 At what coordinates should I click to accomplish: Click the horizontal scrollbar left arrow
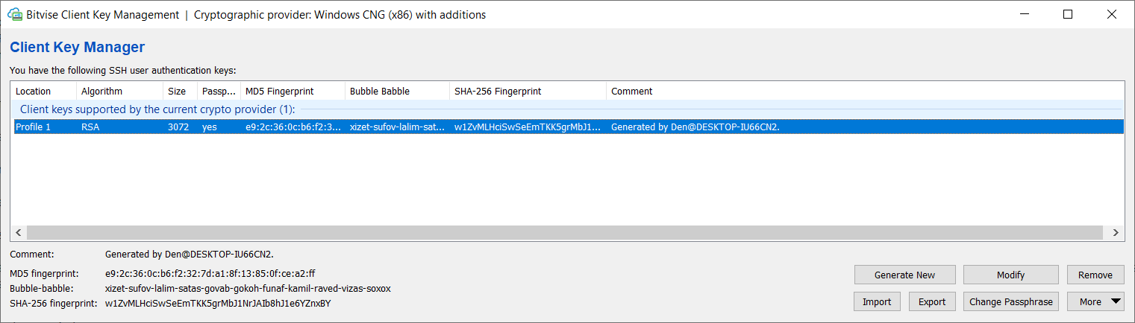(19, 232)
